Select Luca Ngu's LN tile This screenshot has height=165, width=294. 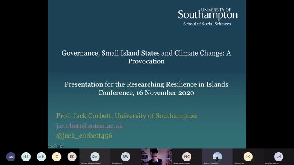click(279, 157)
